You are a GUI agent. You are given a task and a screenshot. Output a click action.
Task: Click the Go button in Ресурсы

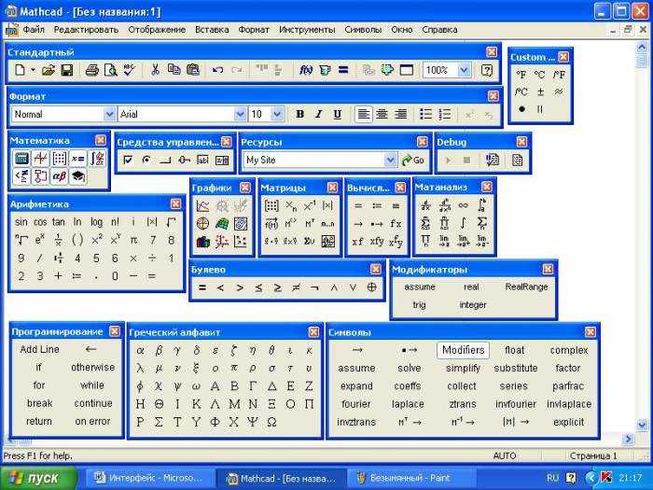pyautogui.click(x=412, y=160)
